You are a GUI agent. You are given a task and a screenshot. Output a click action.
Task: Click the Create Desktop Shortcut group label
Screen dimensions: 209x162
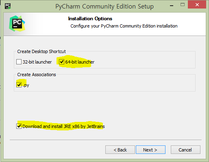41,51
